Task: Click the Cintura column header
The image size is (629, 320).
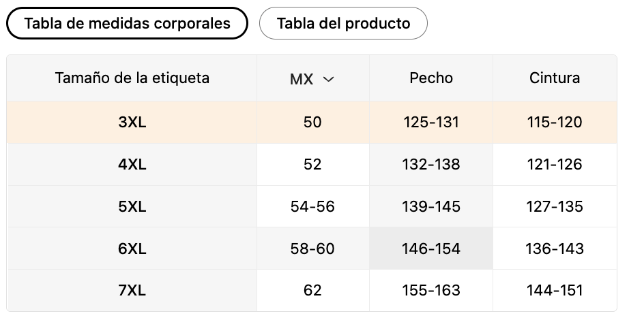Action: (x=555, y=78)
